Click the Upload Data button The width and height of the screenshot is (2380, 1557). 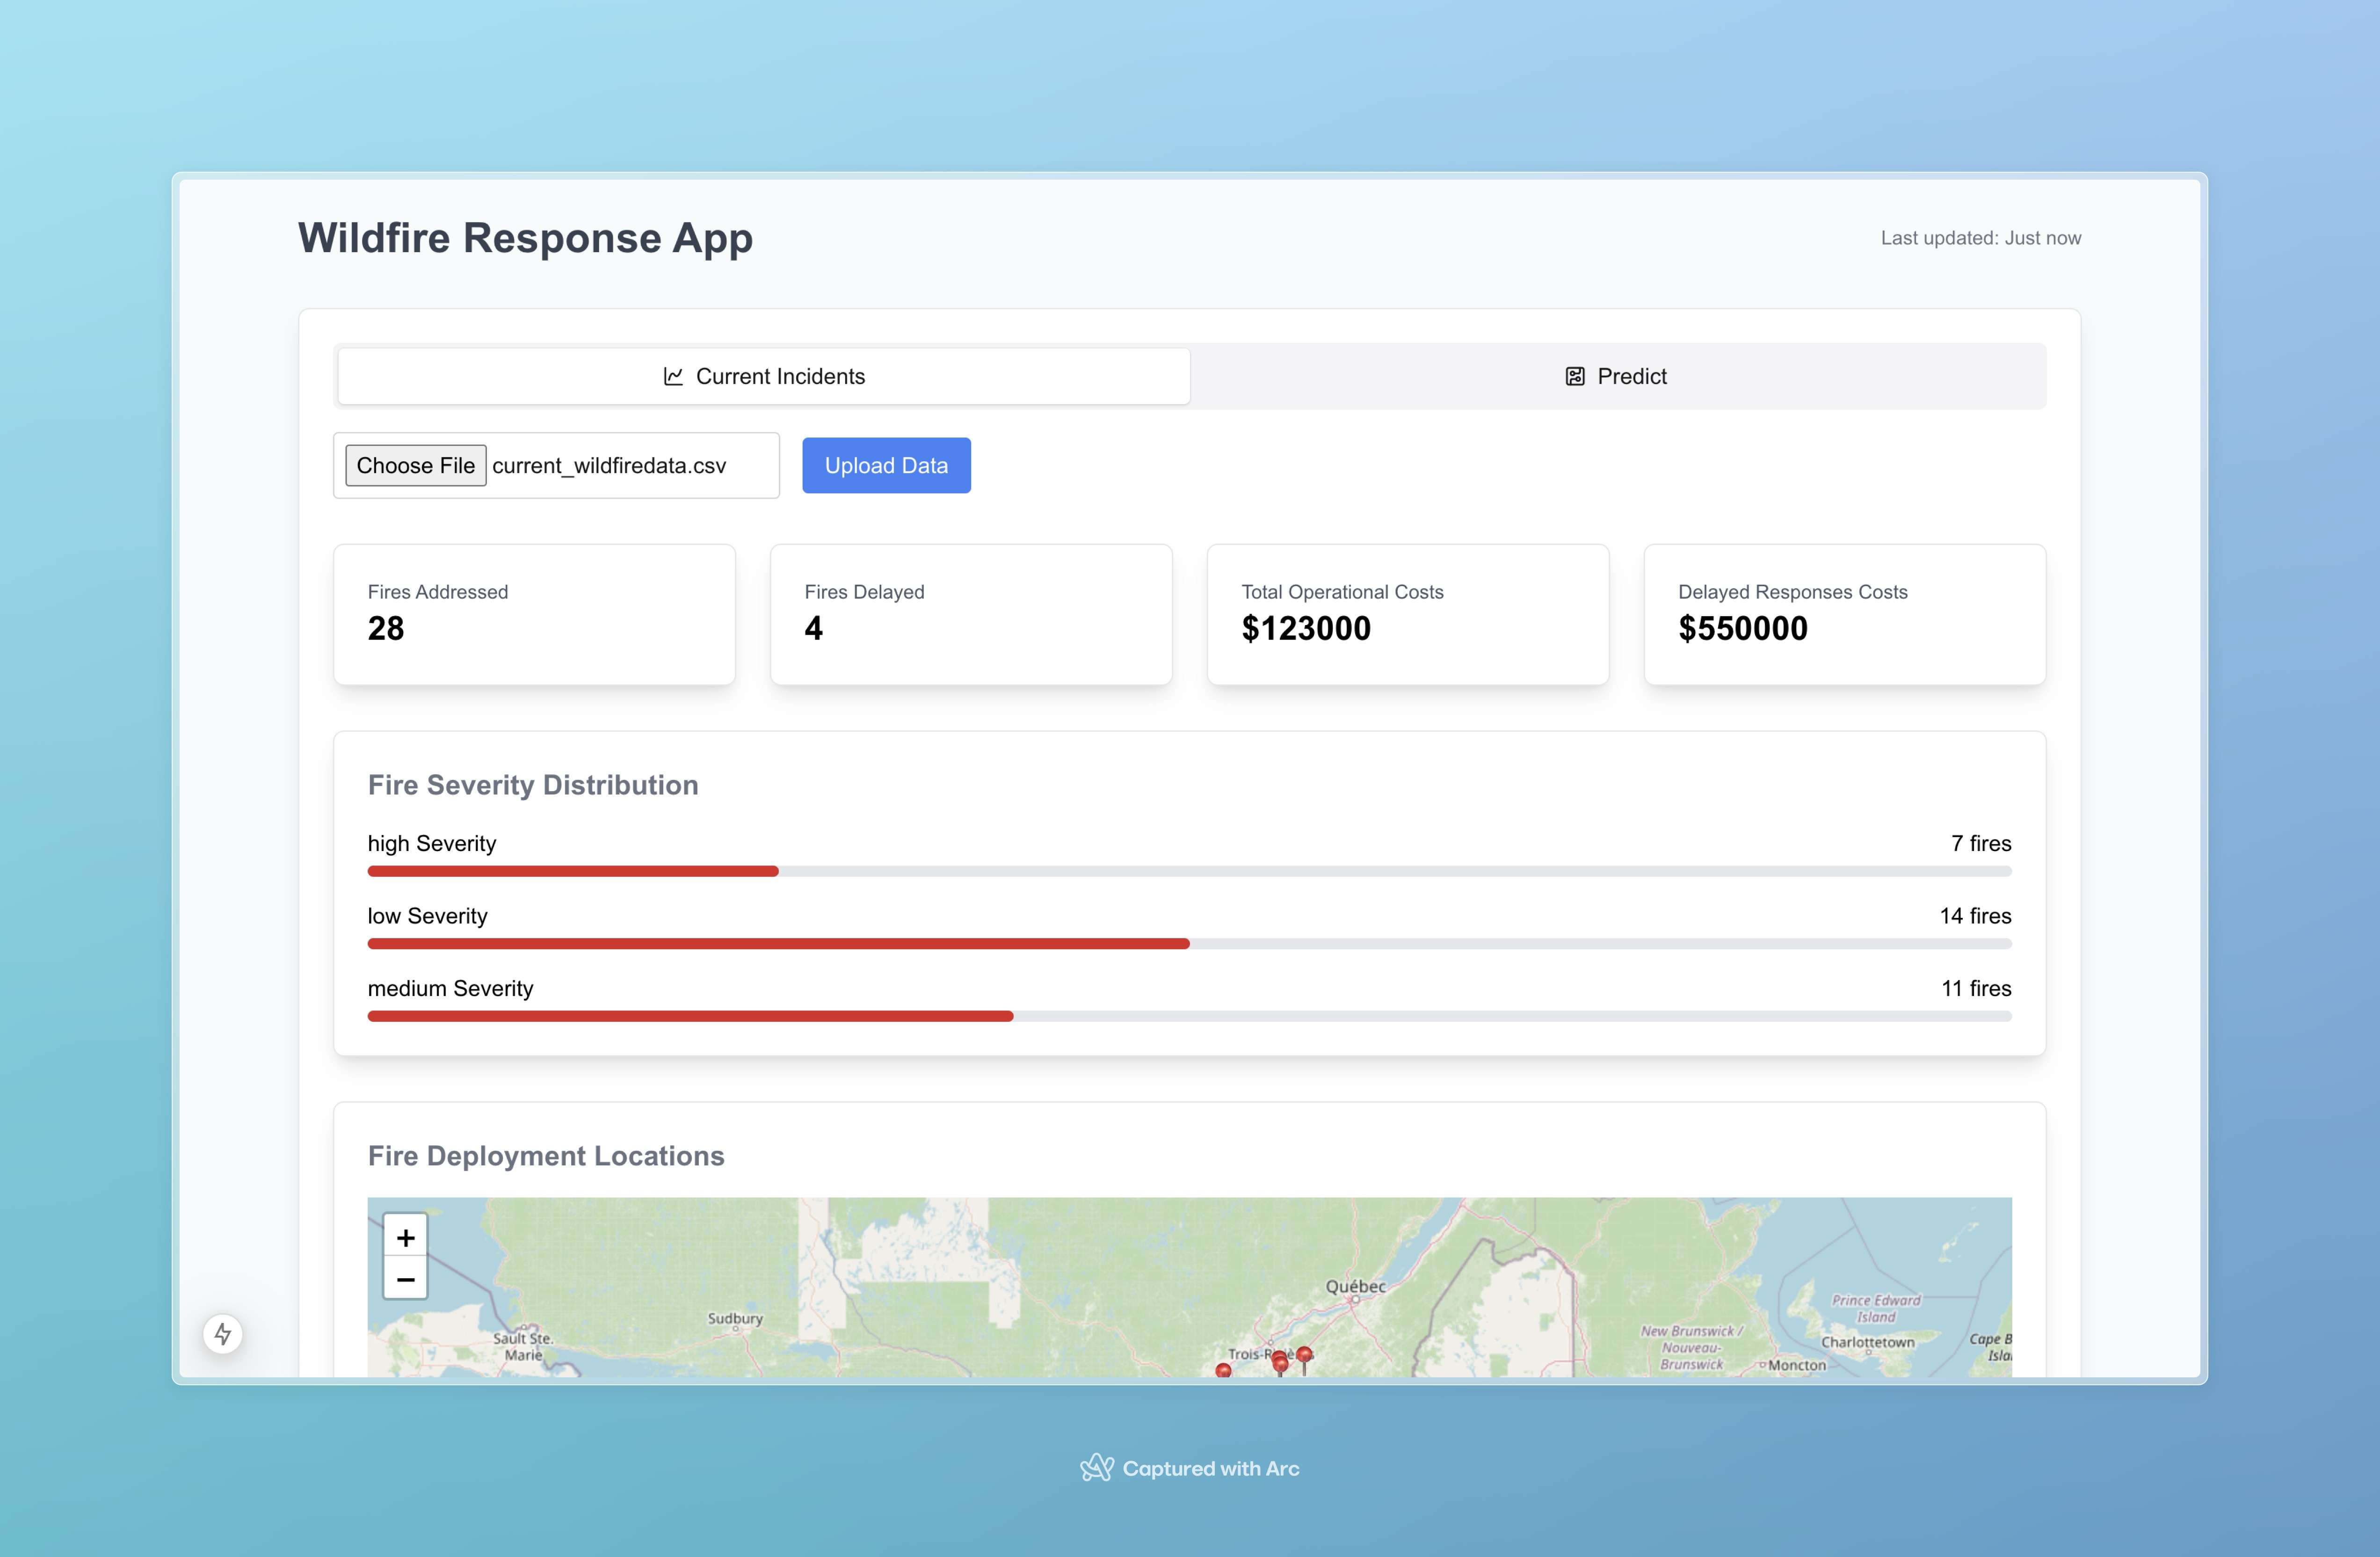point(886,465)
